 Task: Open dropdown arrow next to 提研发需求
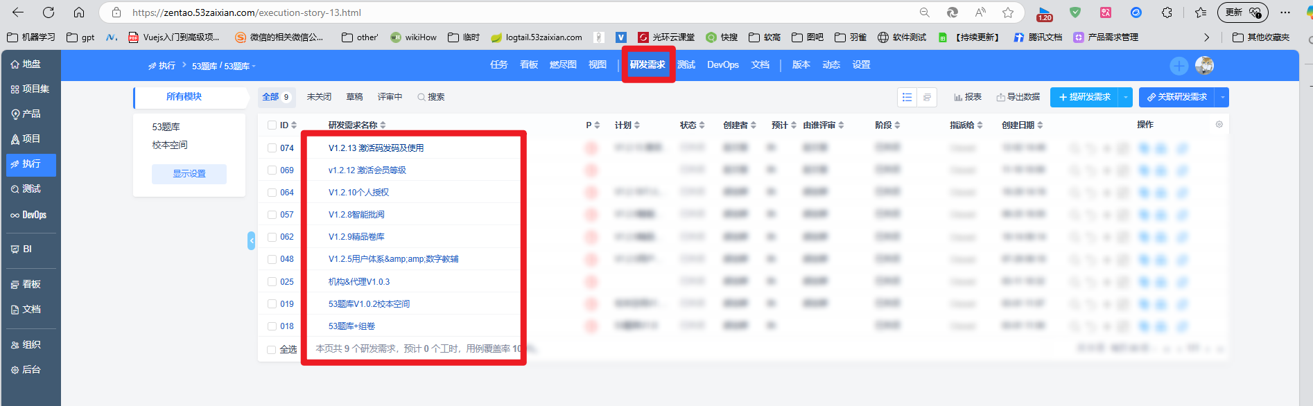tap(1126, 97)
